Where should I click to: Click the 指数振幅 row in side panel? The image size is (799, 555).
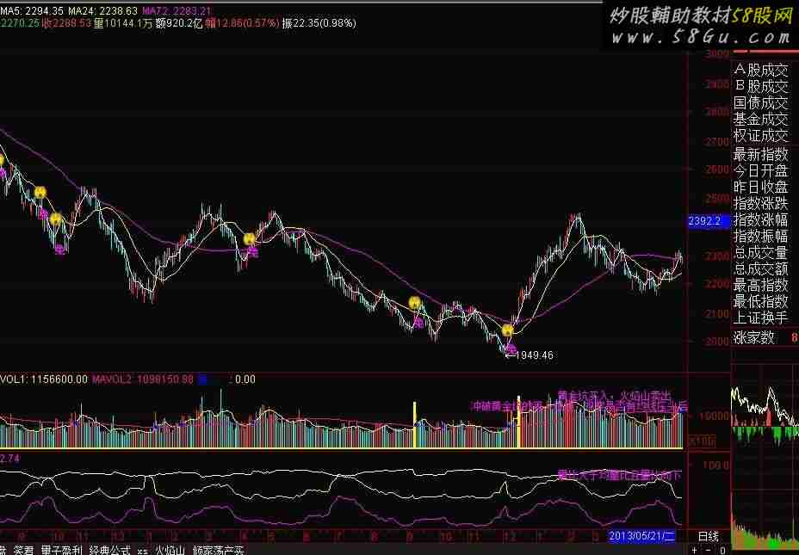click(761, 236)
